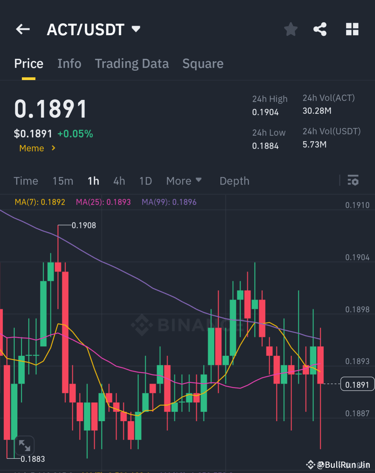The width and height of the screenshot is (375, 473).
Task: Click the large 0.1891 current price
Action: (50, 109)
